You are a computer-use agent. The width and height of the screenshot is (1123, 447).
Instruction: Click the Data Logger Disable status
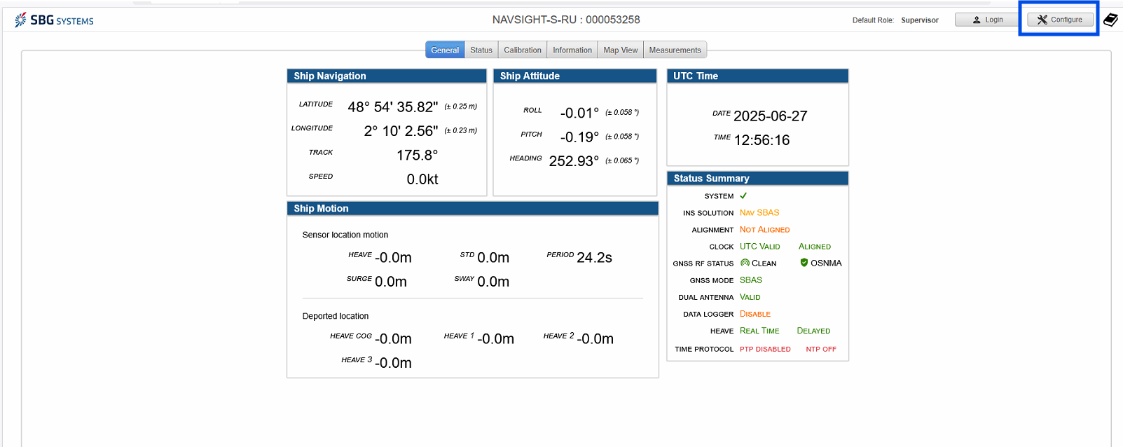(755, 314)
